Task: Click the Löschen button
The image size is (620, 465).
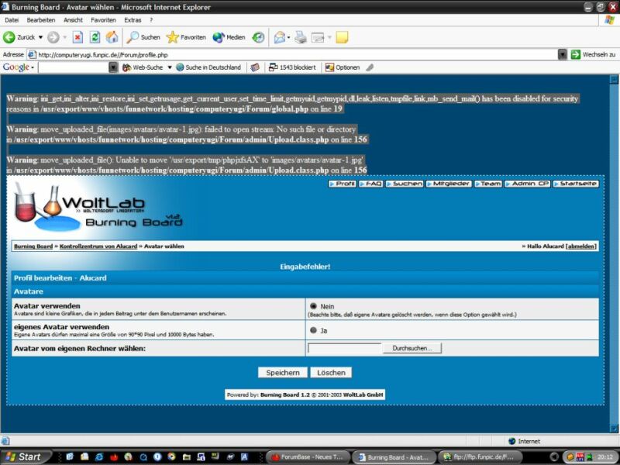Action: [331, 373]
